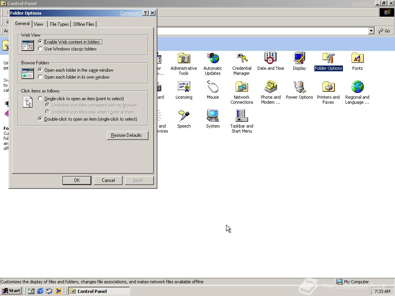Open the Start menu

tap(11, 291)
